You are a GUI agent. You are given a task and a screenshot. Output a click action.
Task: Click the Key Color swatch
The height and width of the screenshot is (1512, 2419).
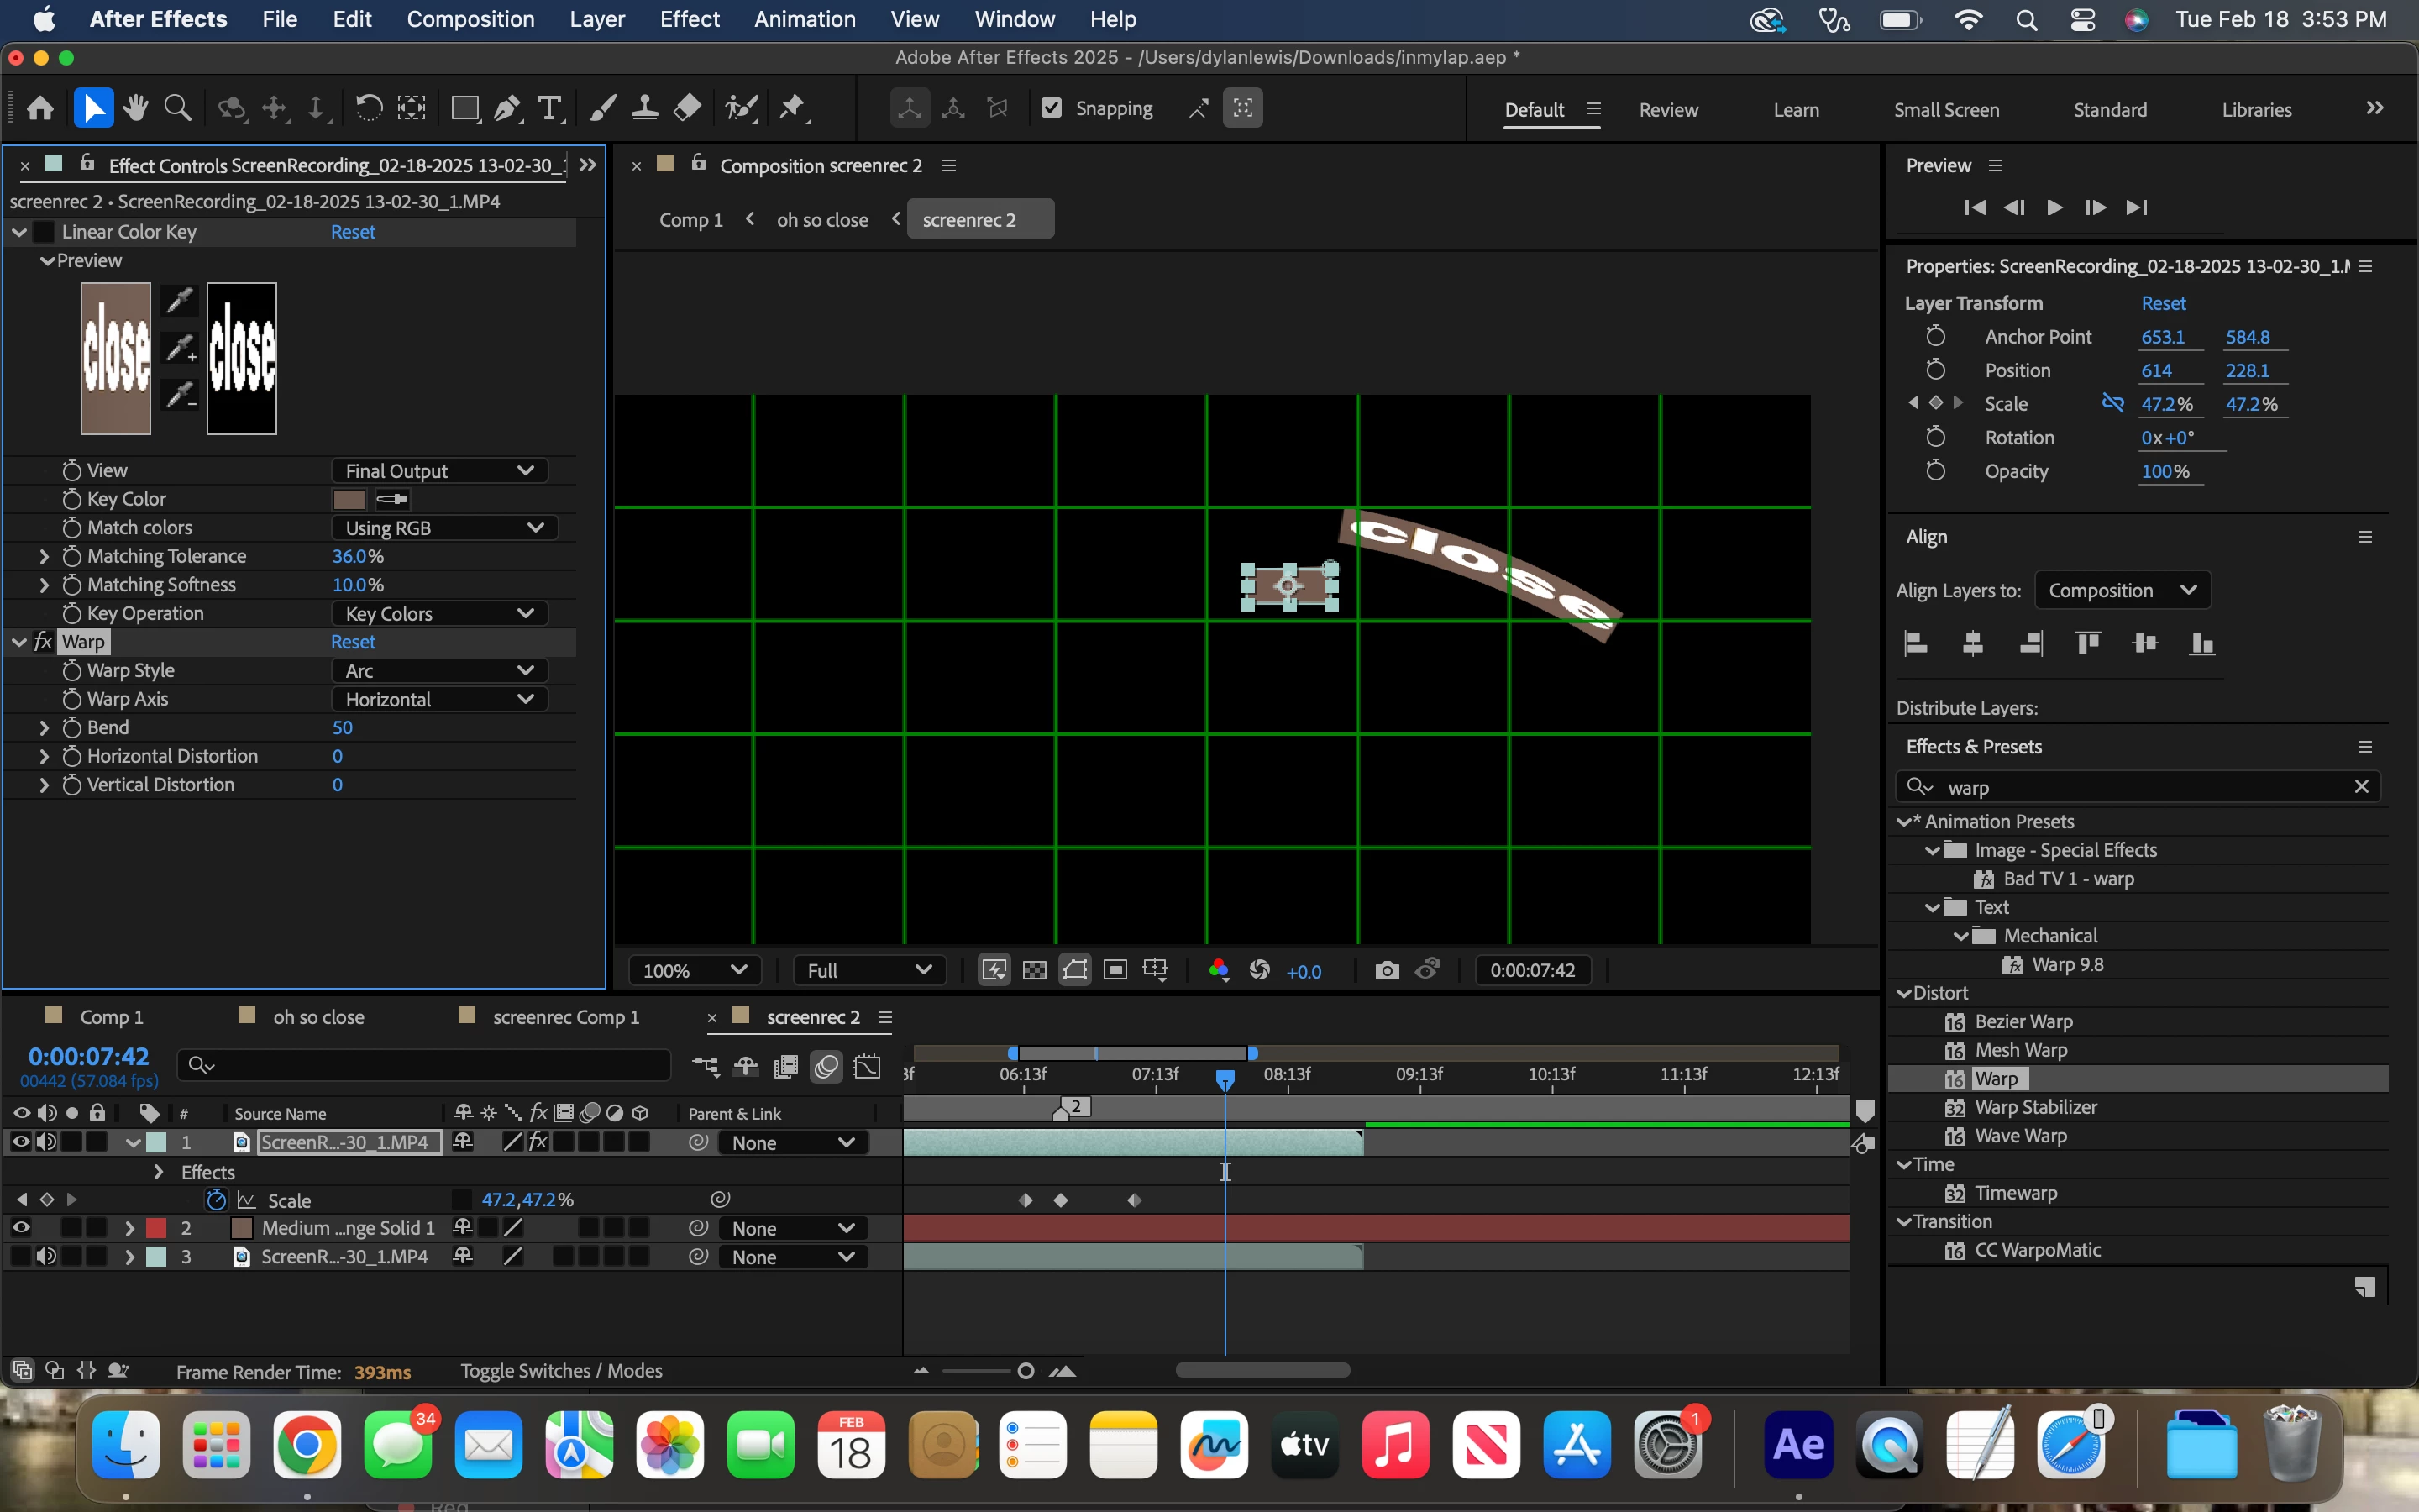click(349, 499)
